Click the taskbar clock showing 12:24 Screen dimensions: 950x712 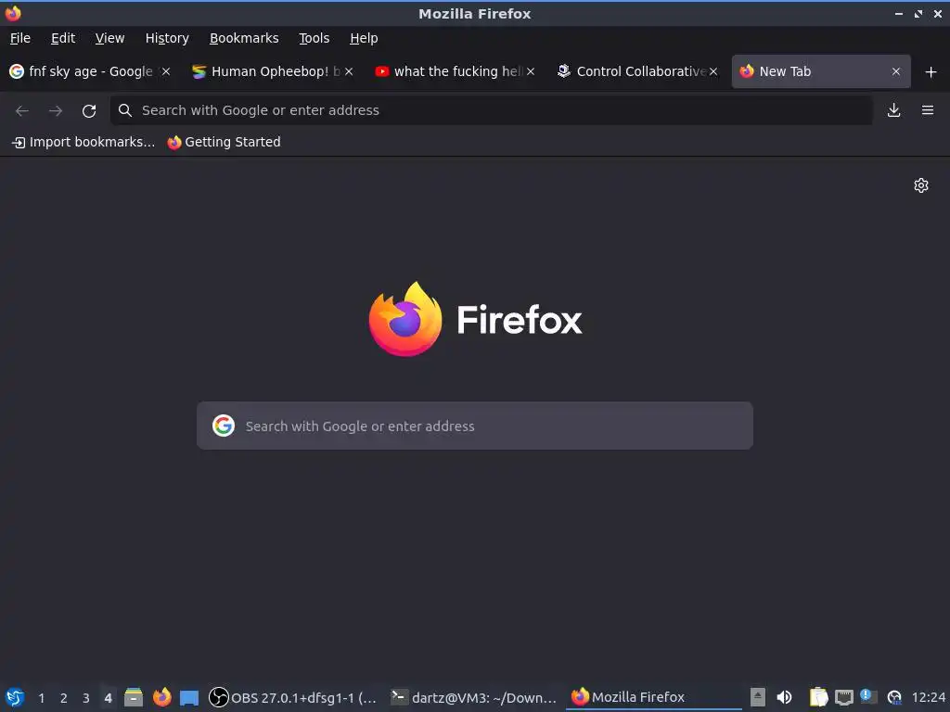pos(928,698)
